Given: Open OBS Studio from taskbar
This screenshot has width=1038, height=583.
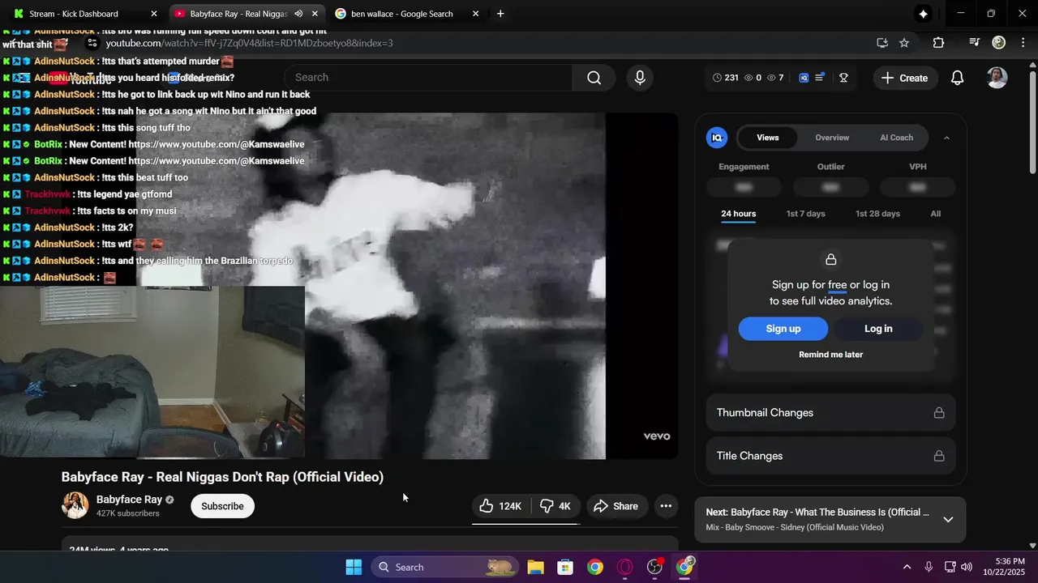Looking at the screenshot, I should 655,567.
